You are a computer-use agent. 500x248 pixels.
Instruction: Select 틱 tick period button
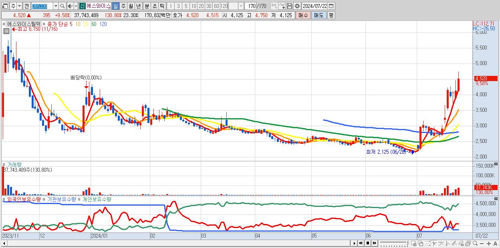pyautogui.click(x=162, y=6)
